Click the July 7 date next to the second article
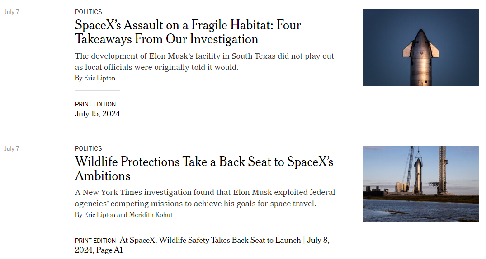The height and width of the screenshot is (259, 486). coord(12,149)
